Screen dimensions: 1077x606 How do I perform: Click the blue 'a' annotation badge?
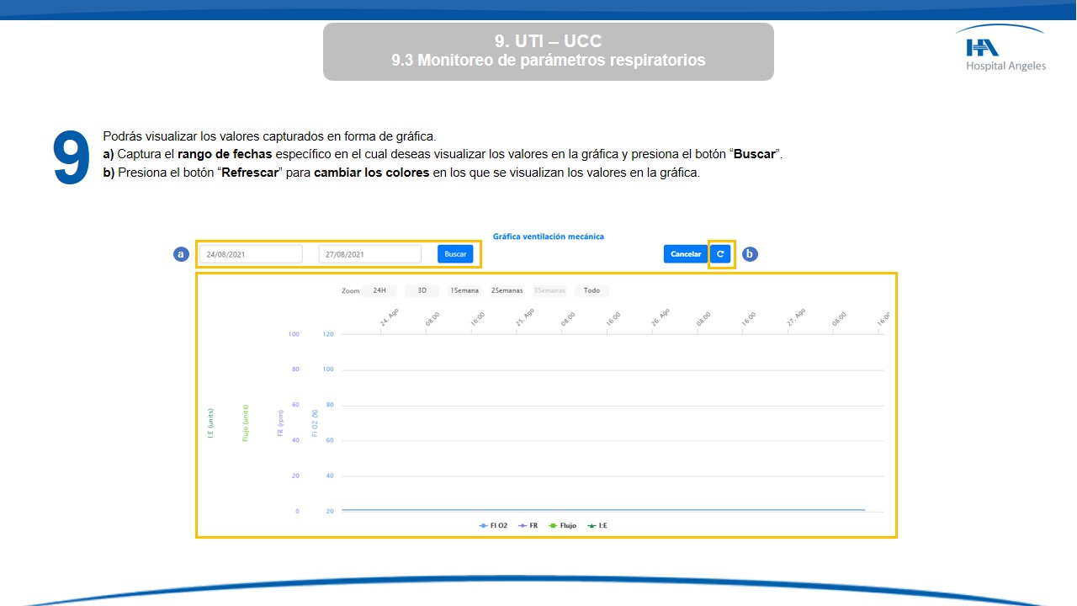181,254
